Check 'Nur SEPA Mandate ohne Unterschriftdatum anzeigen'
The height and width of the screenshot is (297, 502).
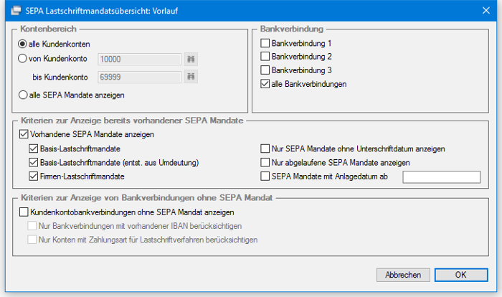265,148
